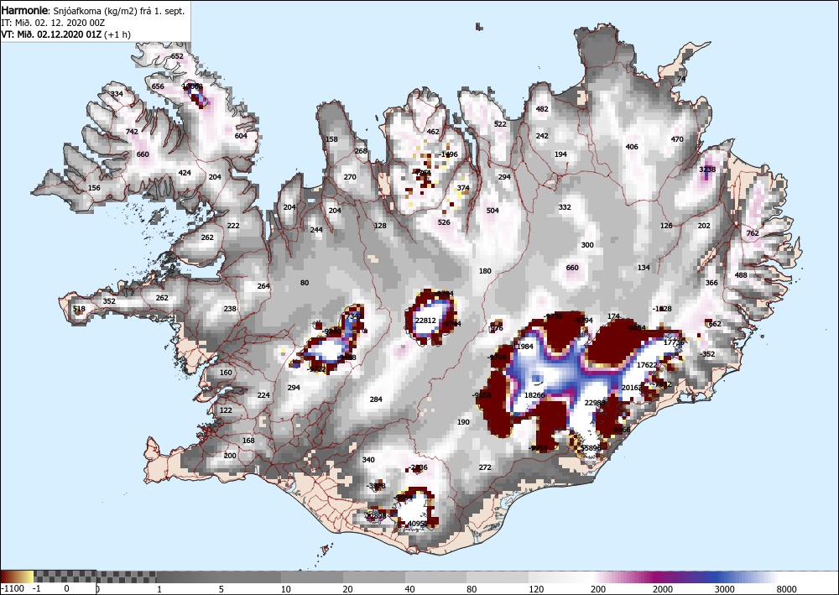Click the map value 180

(x=485, y=271)
